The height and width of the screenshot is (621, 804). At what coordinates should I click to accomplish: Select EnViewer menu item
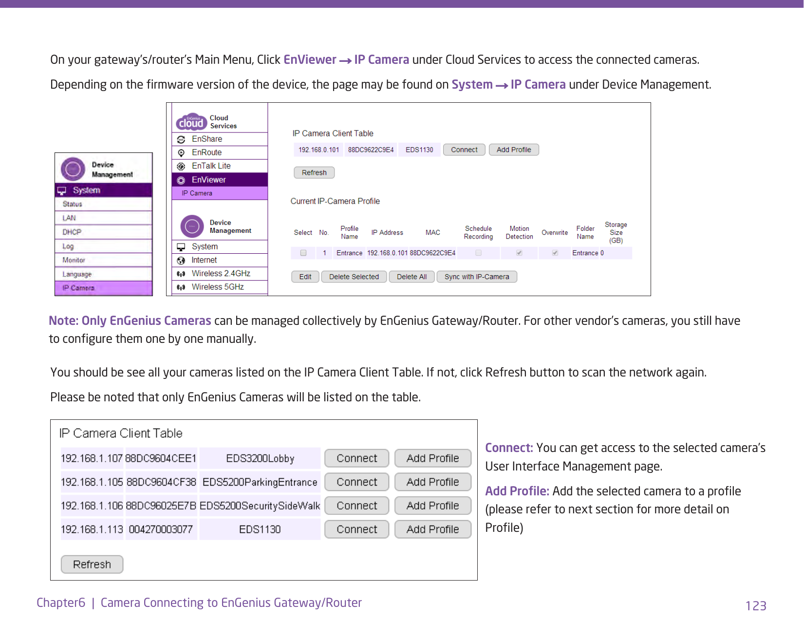pos(220,180)
